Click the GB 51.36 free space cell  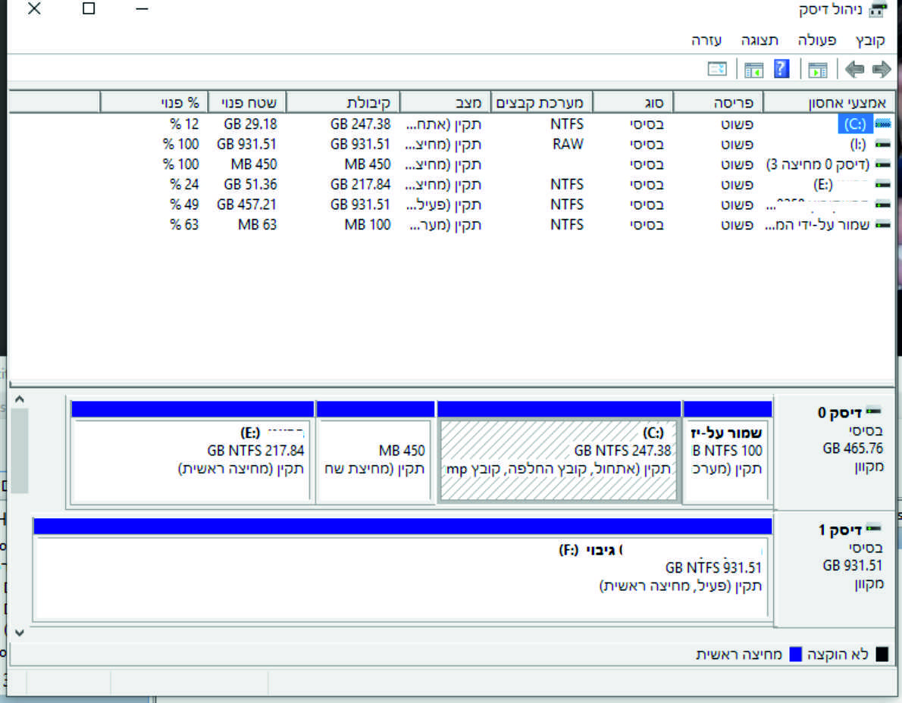[x=250, y=184]
